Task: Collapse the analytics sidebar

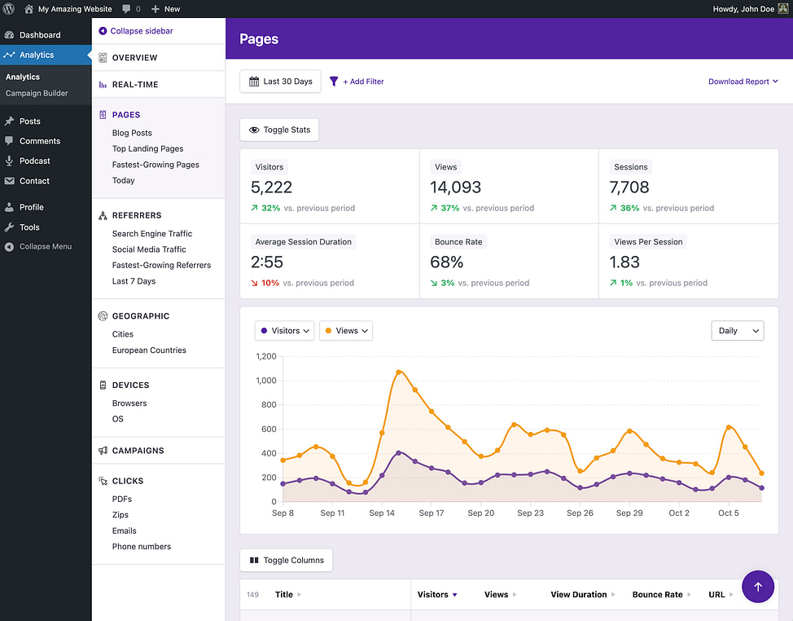Action: [x=136, y=31]
